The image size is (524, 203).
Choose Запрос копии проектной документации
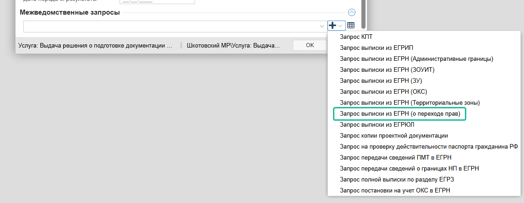pos(393,135)
